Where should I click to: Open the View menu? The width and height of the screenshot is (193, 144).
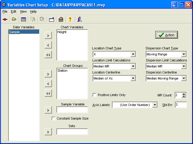23,11
